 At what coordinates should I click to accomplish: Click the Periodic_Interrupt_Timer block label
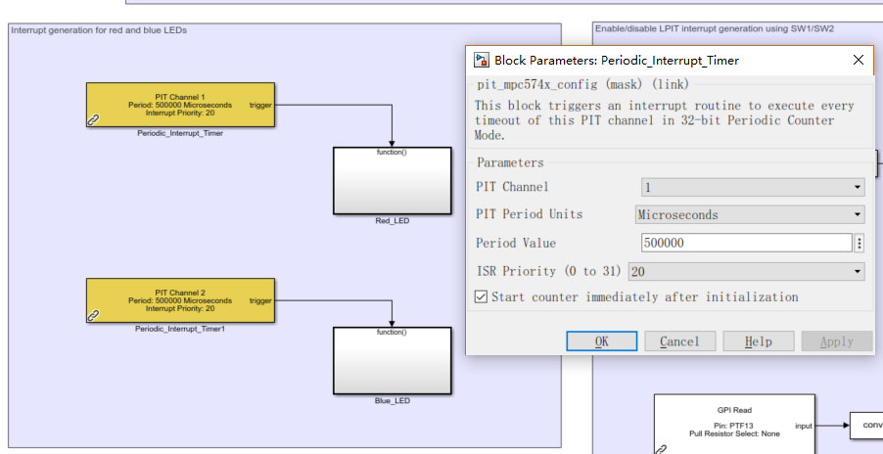pos(180,133)
